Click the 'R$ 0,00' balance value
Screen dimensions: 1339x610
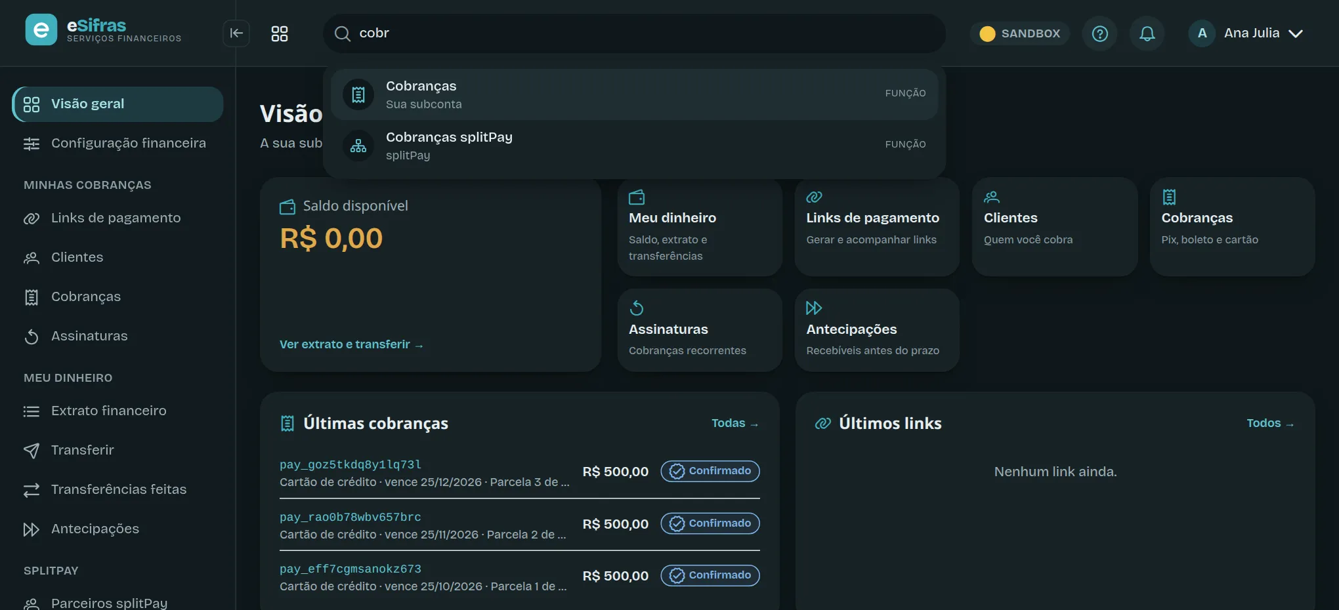pos(331,238)
